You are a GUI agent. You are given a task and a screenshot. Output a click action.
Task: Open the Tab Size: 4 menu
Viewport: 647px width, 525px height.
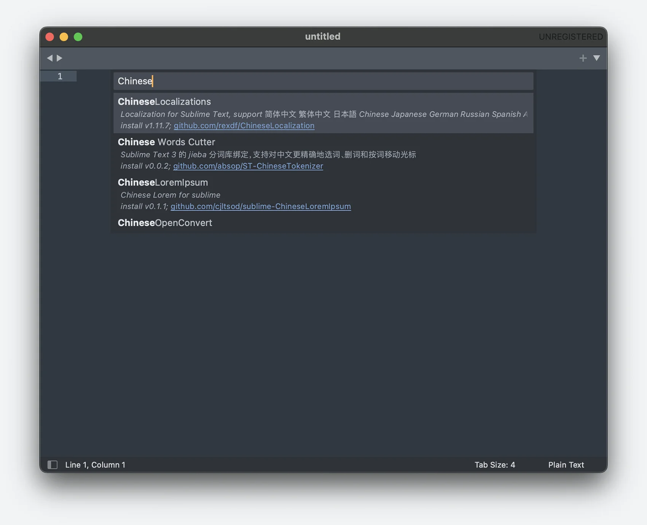[495, 465]
